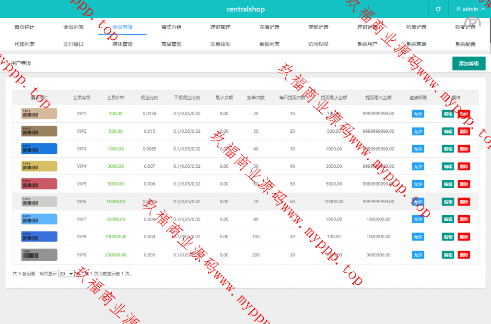Image resolution: width=491 pixels, height=324 pixels.
Task: Delete the VIP4 level row
Action: pyautogui.click(x=464, y=166)
